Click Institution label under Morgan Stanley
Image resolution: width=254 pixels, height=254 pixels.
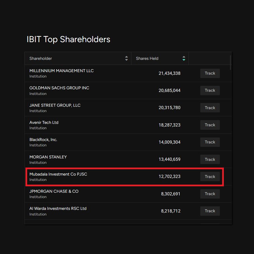point(38,163)
